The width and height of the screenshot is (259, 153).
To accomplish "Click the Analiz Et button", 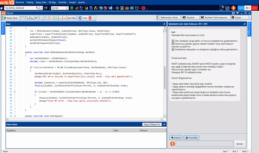I will pyautogui.click(x=176, y=138).
